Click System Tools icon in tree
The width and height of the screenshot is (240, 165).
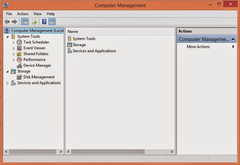pos(13,36)
